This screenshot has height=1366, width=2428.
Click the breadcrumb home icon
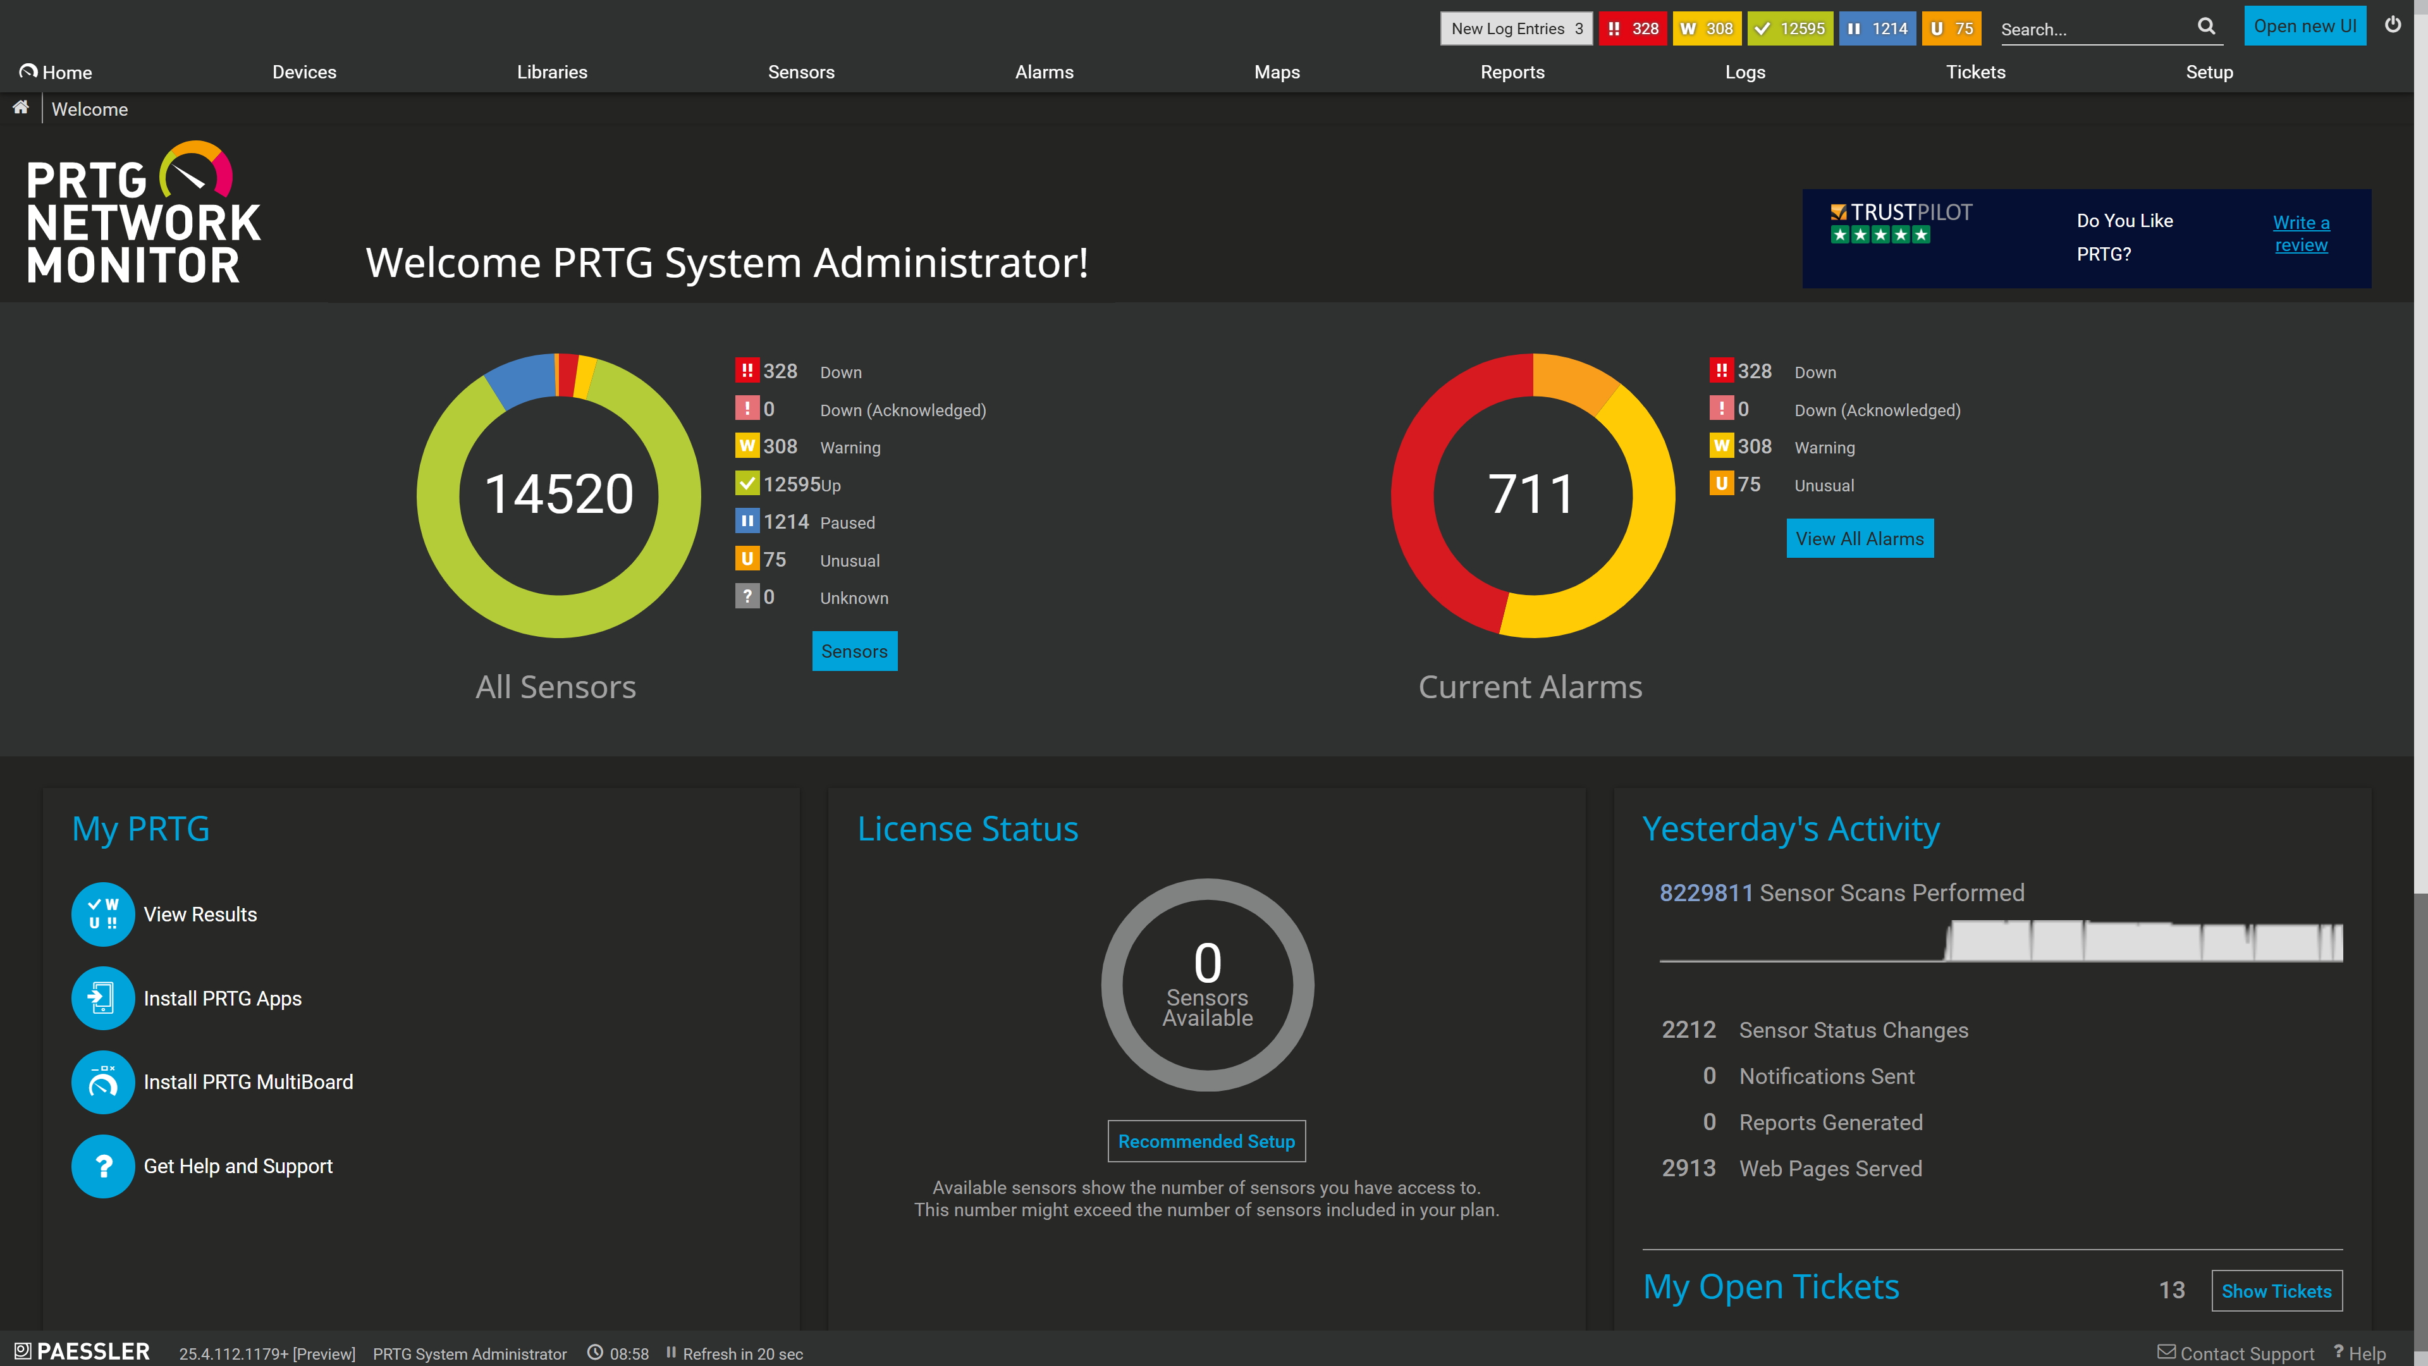coord(21,108)
